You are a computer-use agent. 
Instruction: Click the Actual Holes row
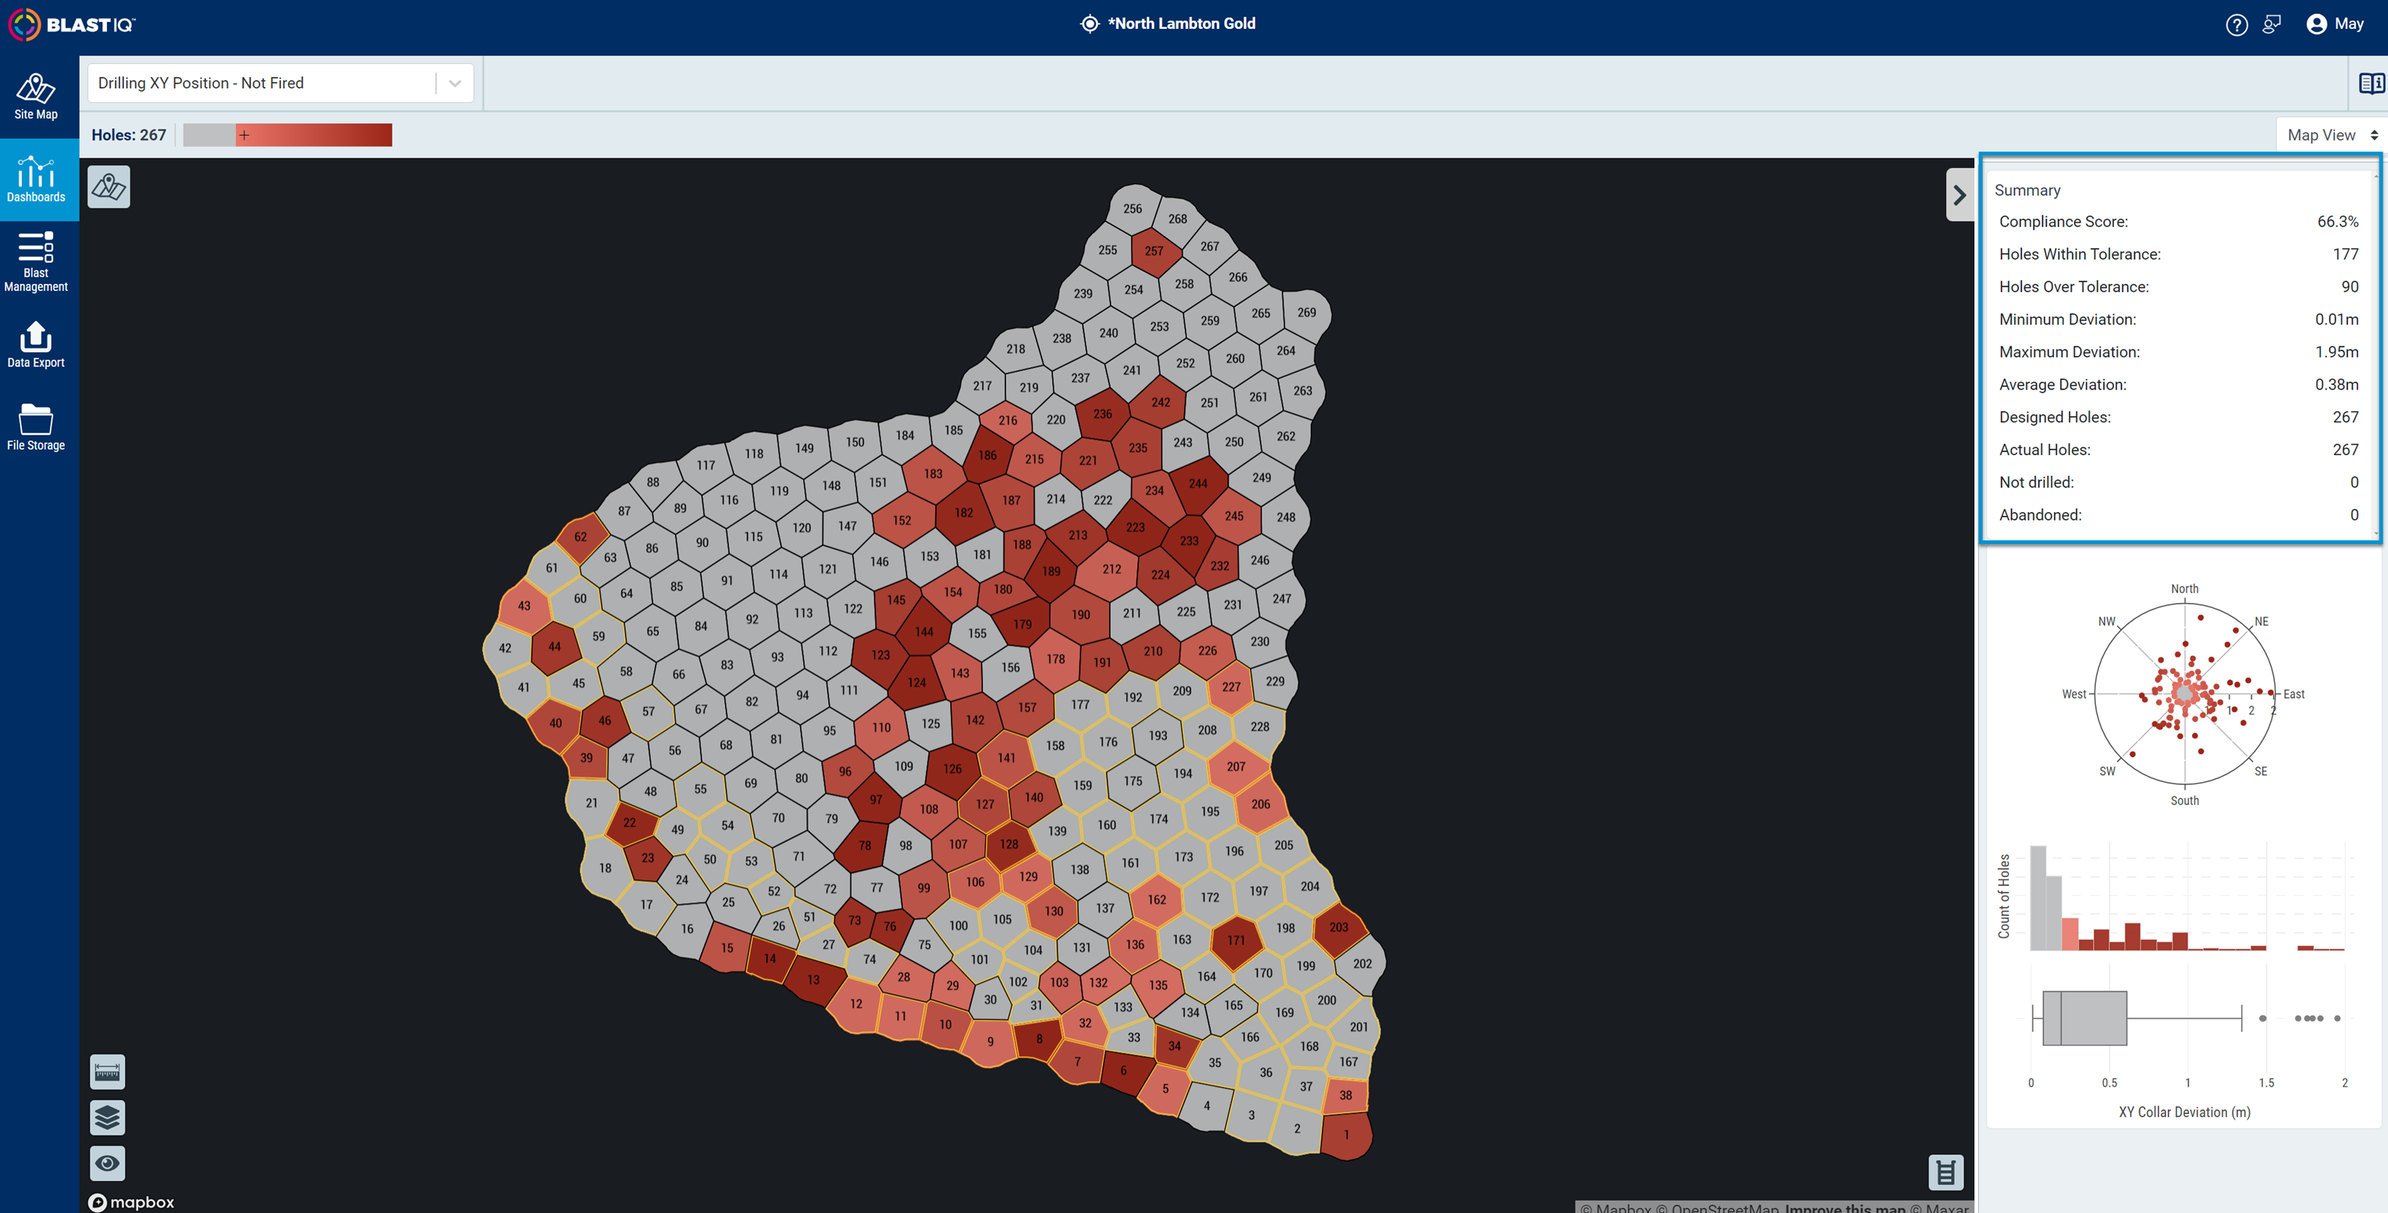coord(2179,450)
